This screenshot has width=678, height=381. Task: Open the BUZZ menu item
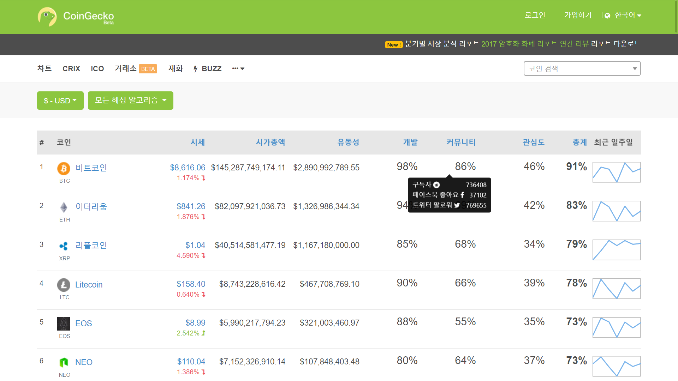207,68
